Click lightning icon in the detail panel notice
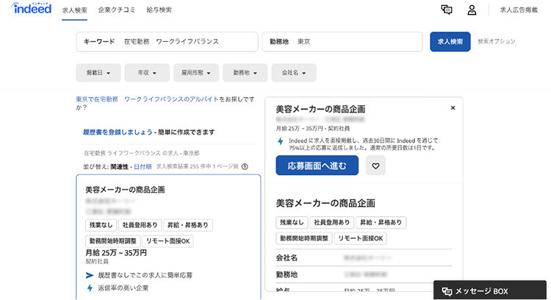The image size is (551, 300). [x=281, y=141]
